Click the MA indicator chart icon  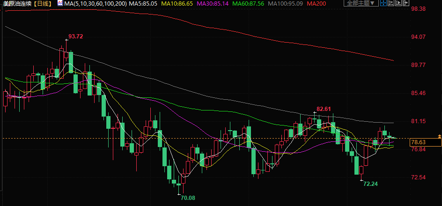[60, 3]
